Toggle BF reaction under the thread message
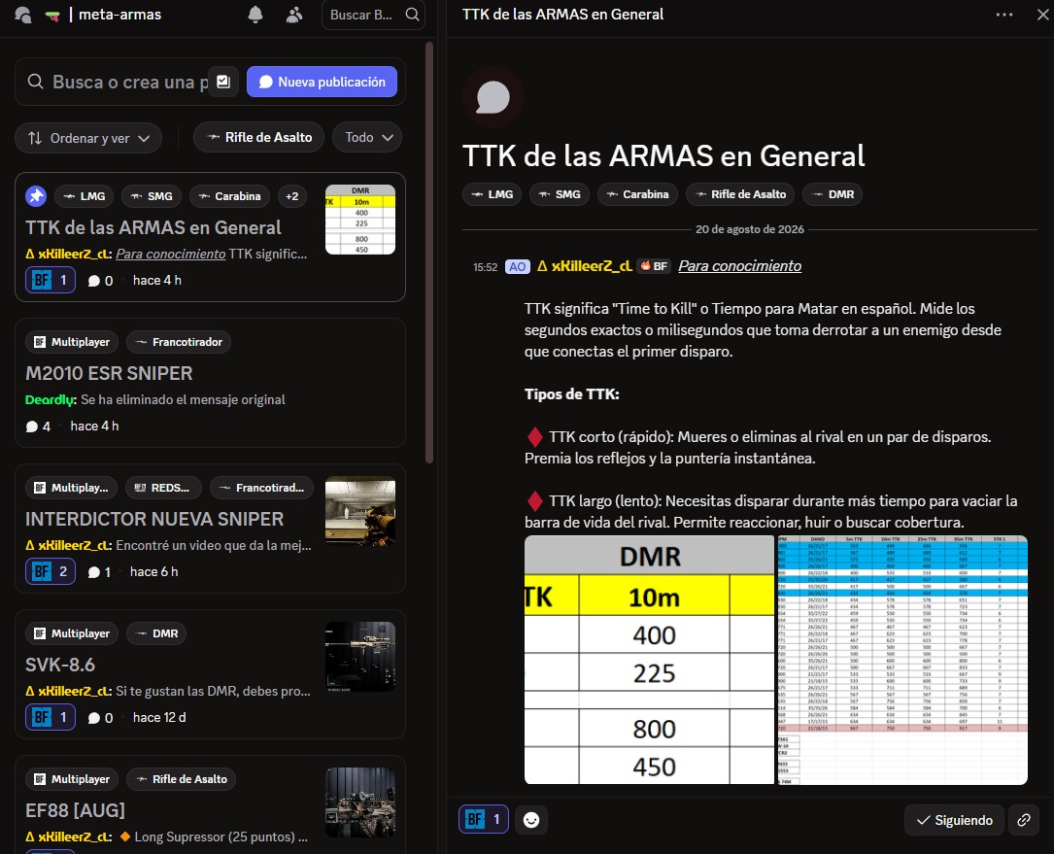The image size is (1054, 854). tap(484, 819)
